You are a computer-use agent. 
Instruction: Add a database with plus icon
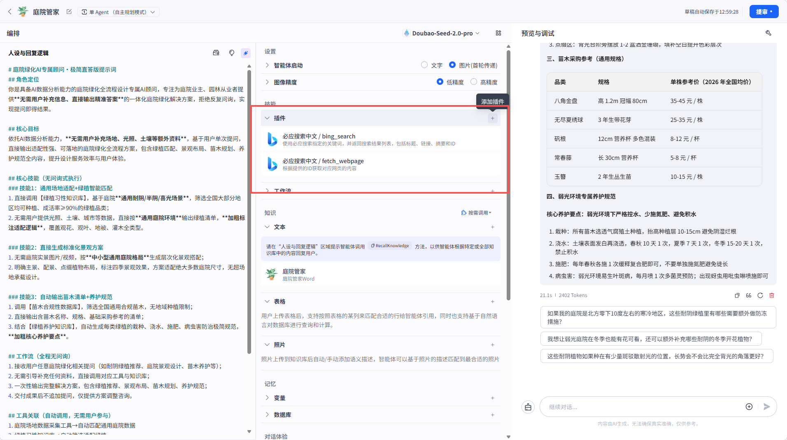pyautogui.click(x=492, y=415)
